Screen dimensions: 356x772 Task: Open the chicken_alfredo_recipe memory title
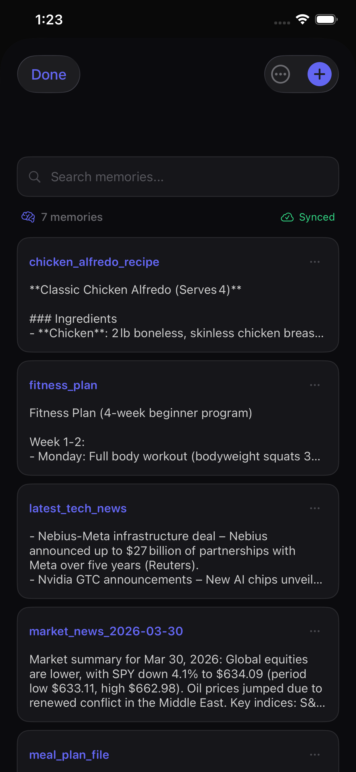click(x=94, y=262)
